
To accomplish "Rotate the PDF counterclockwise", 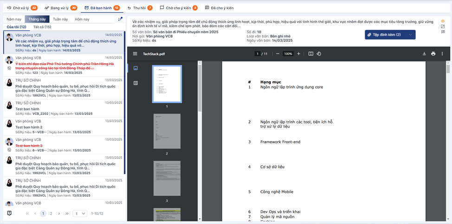I will tap(319, 54).
